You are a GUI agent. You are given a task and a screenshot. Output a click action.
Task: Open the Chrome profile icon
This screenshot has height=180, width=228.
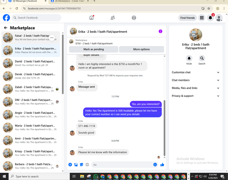tap(218, 9)
